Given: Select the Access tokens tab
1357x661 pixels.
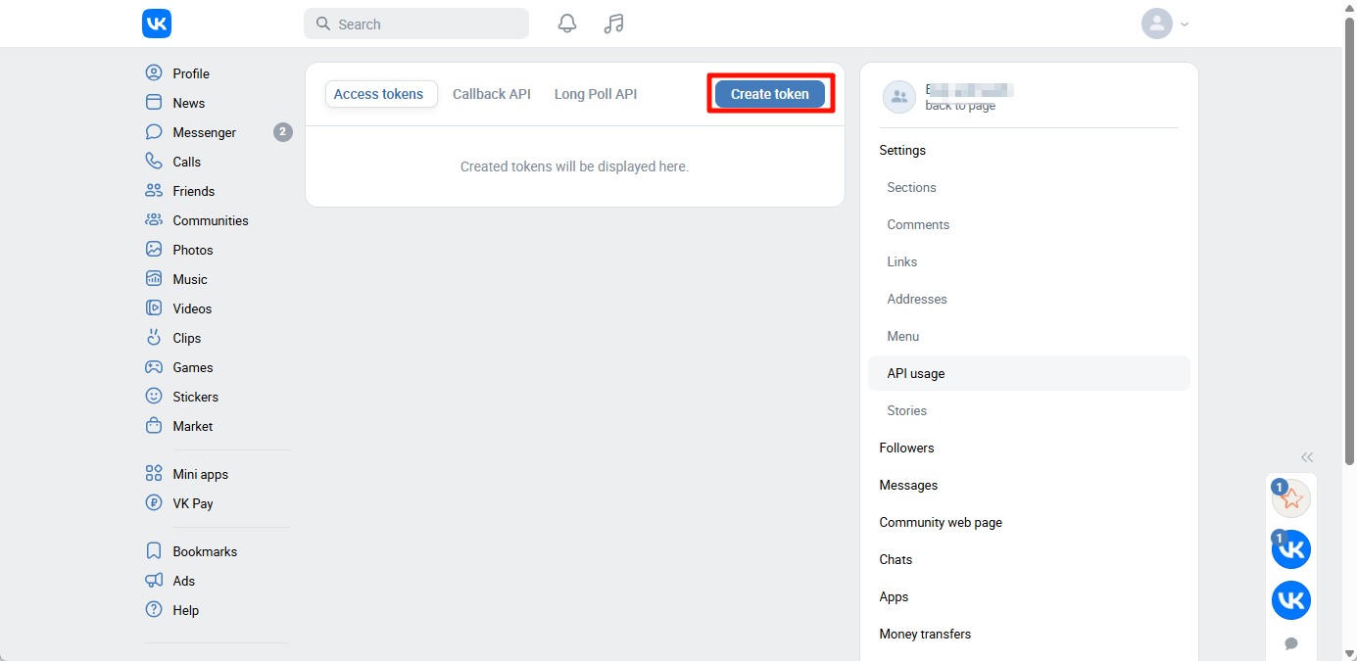Looking at the screenshot, I should tap(378, 94).
